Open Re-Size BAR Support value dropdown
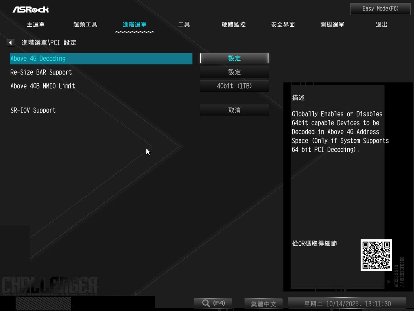 [x=234, y=72]
